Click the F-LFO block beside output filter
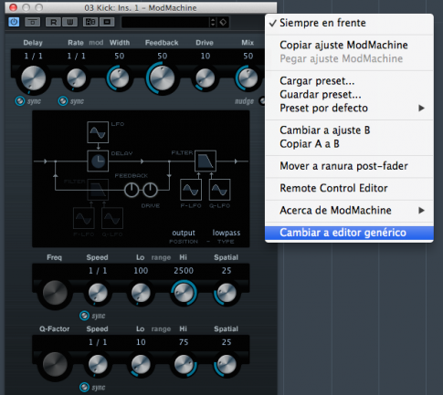This screenshot has width=443, height=395. pos(191,190)
